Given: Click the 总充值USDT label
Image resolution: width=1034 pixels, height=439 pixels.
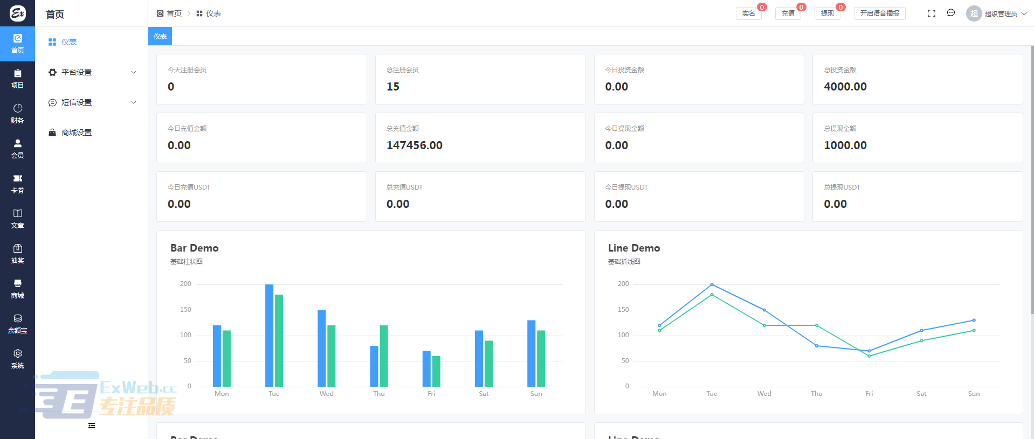Looking at the screenshot, I should [x=405, y=187].
